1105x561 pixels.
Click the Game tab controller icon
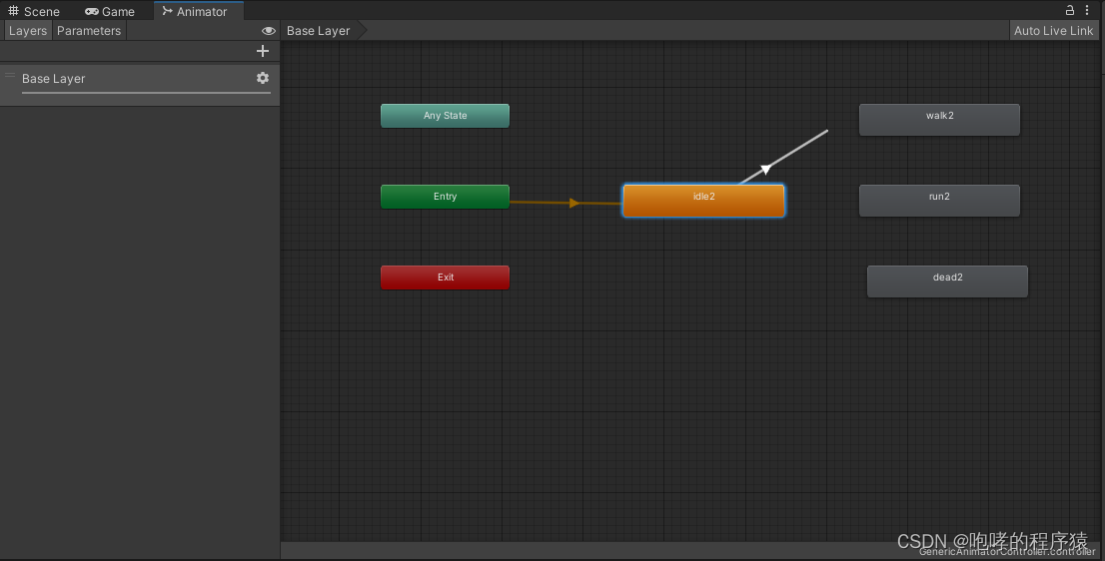tap(92, 11)
